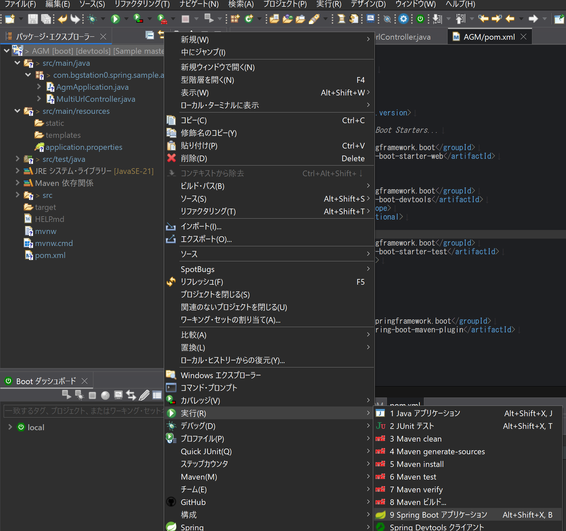This screenshot has width=566, height=531.
Task: Open 'Maven(M)' submenu in context menu
Action: click(x=269, y=477)
